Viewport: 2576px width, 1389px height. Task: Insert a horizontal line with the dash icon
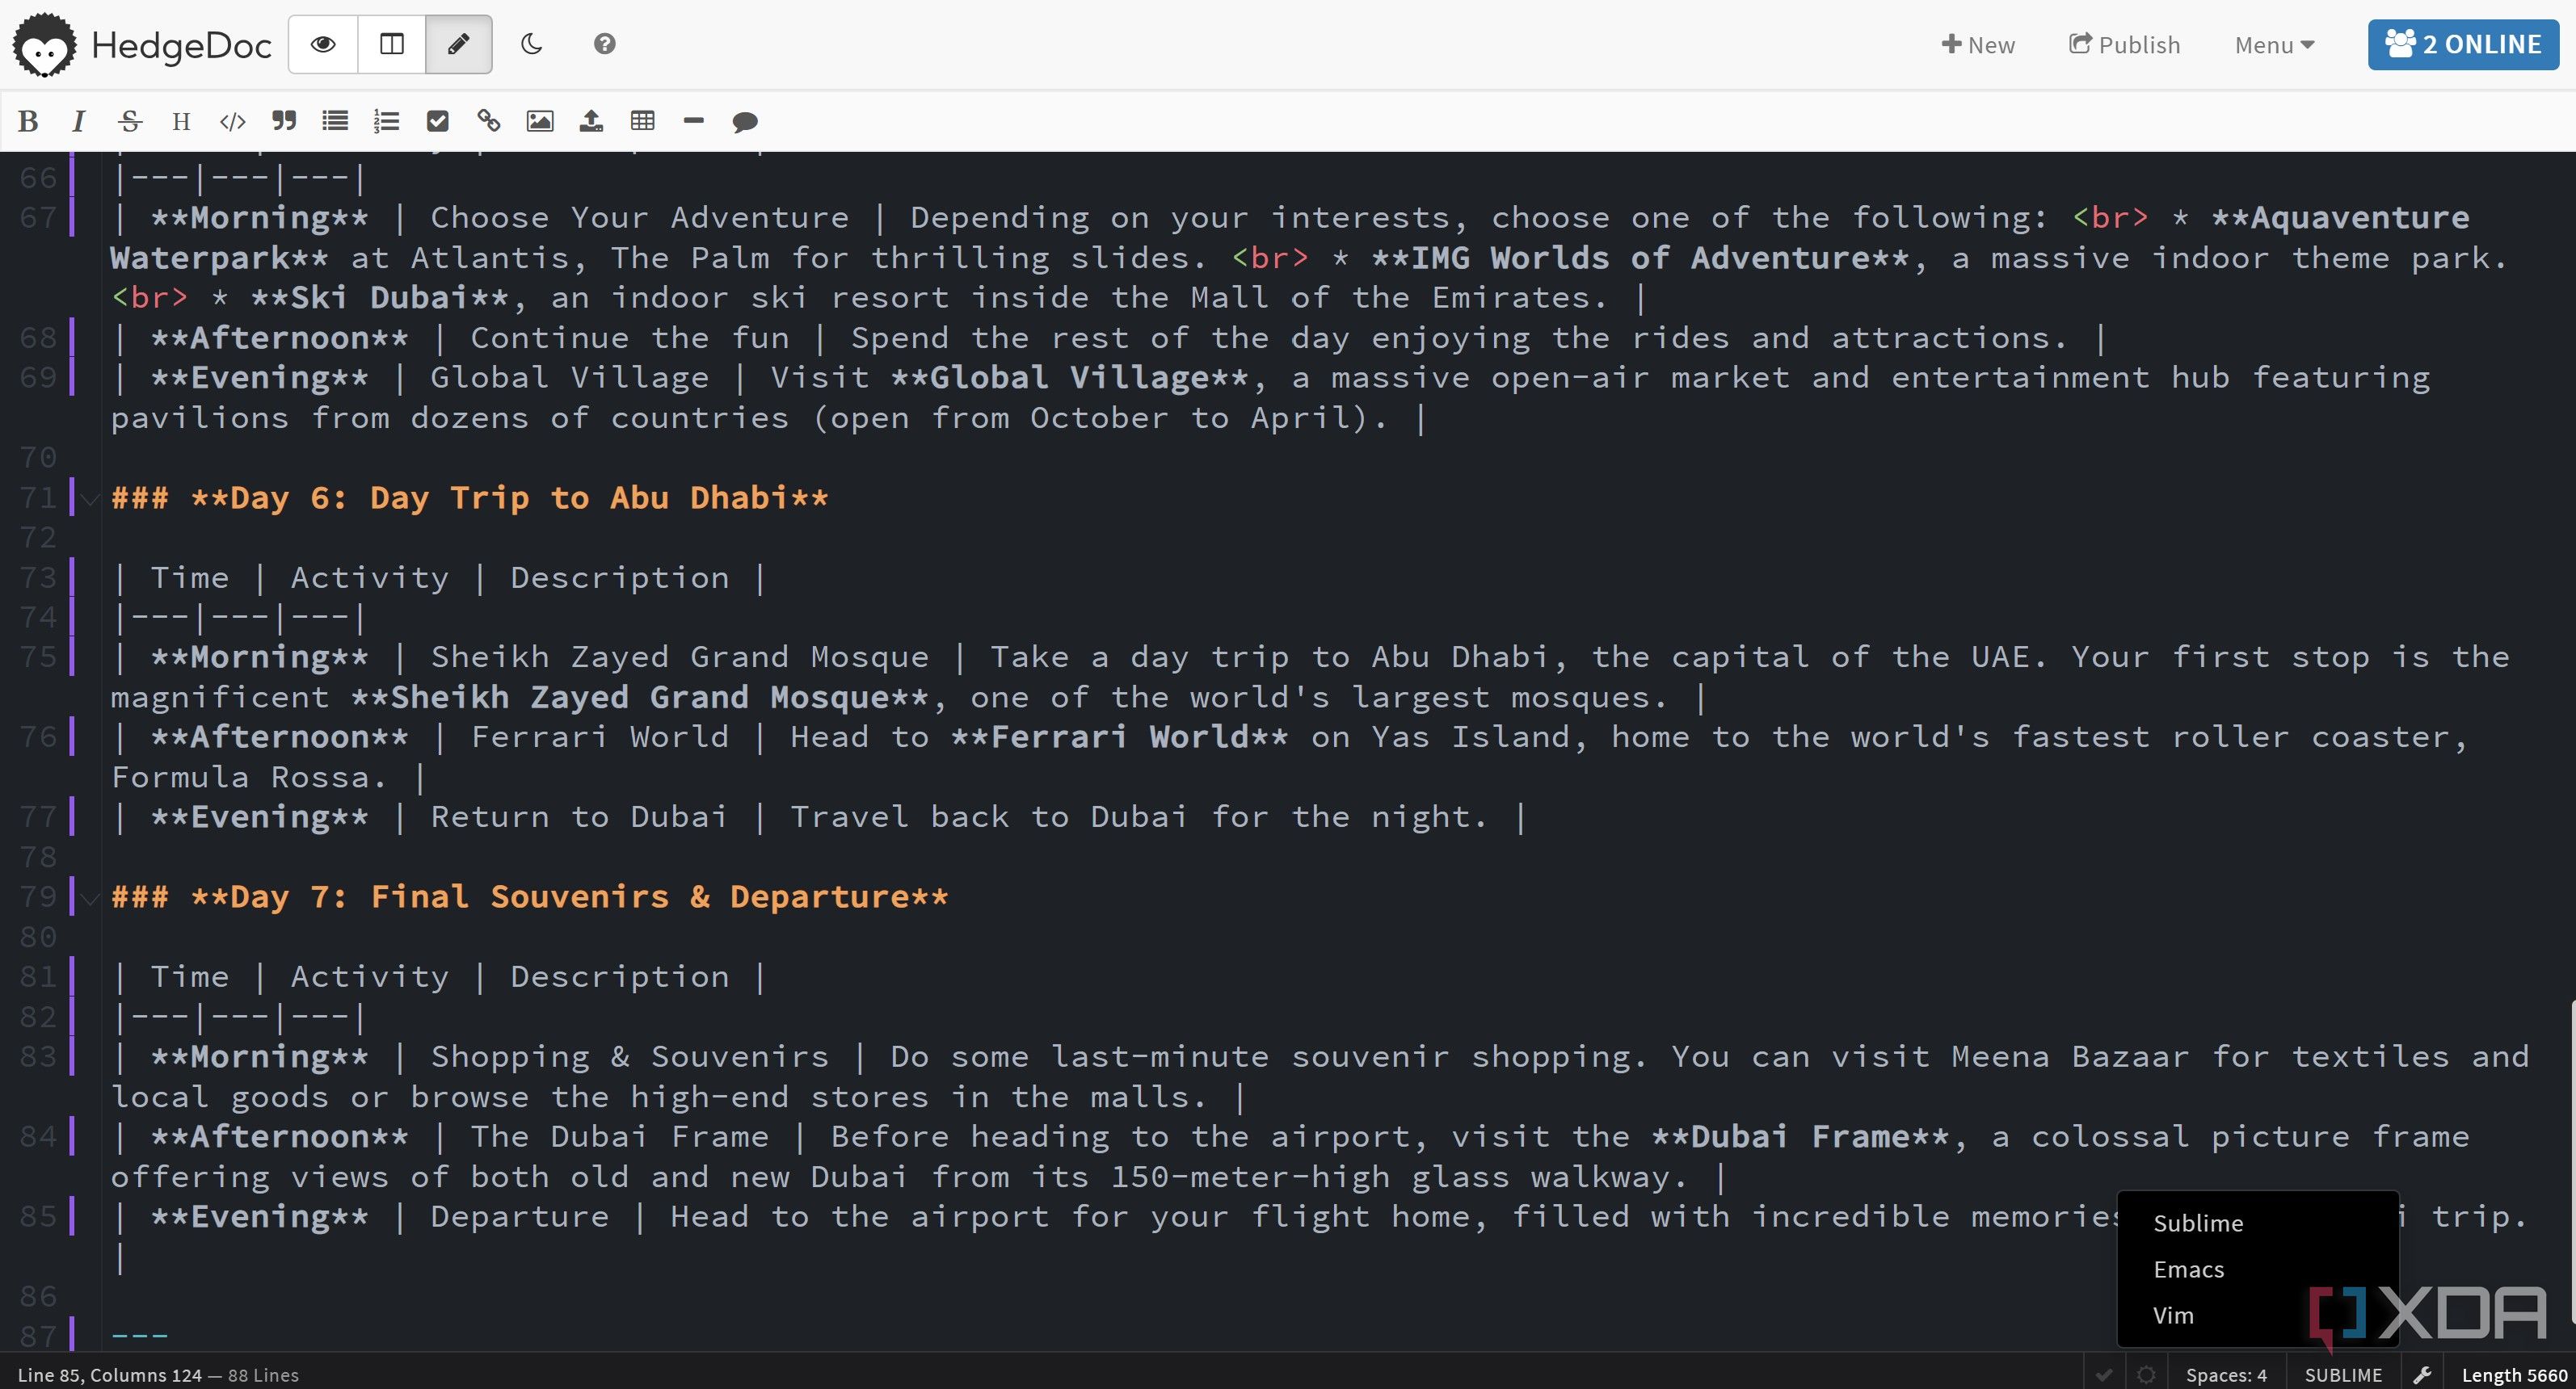(x=694, y=122)
